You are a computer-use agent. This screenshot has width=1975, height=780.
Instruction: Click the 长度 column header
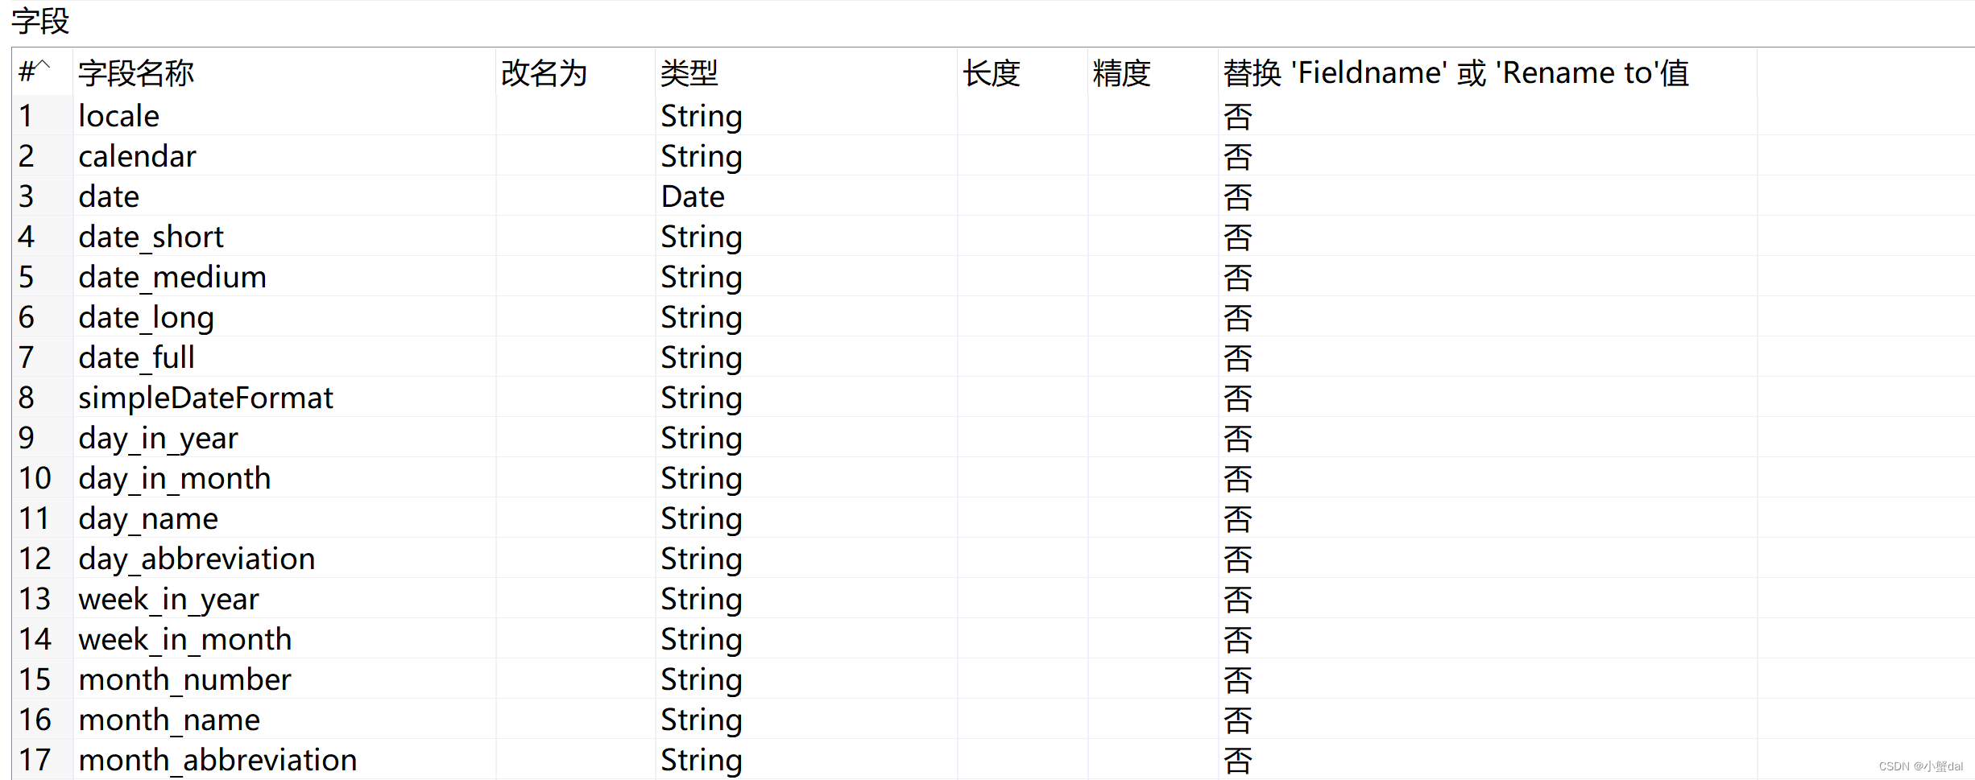[992, 73]
